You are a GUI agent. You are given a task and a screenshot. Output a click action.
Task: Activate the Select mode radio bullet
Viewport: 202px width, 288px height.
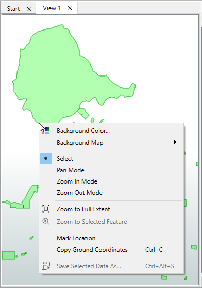46,158
